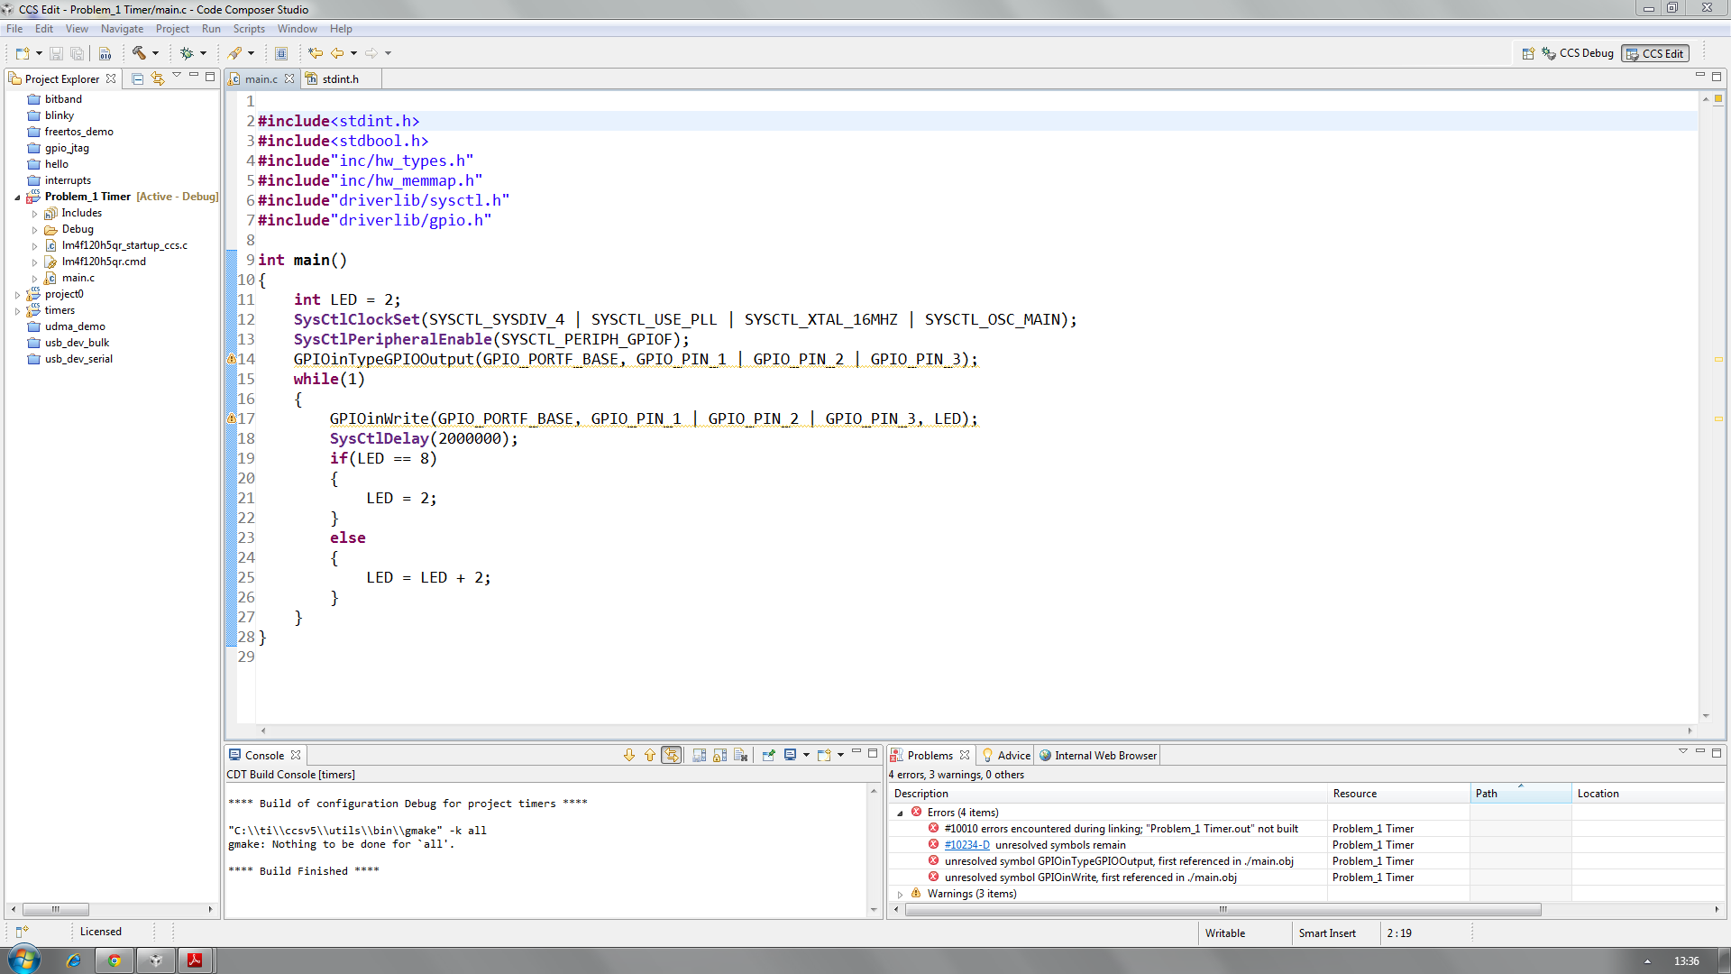Switch to the stdint.h editor tab
1731x974 pixels.
tap(340, 79)
